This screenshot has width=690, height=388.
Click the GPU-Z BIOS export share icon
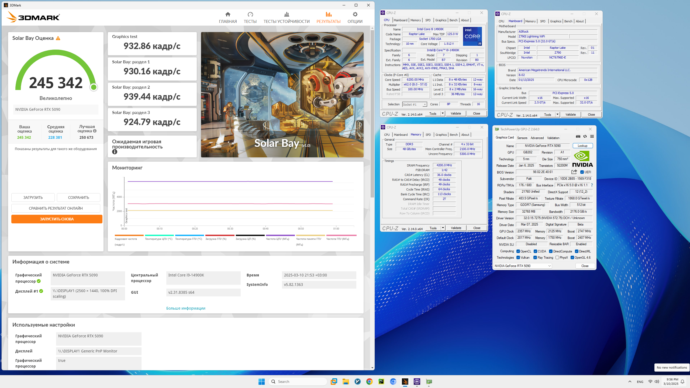[574, 172]
